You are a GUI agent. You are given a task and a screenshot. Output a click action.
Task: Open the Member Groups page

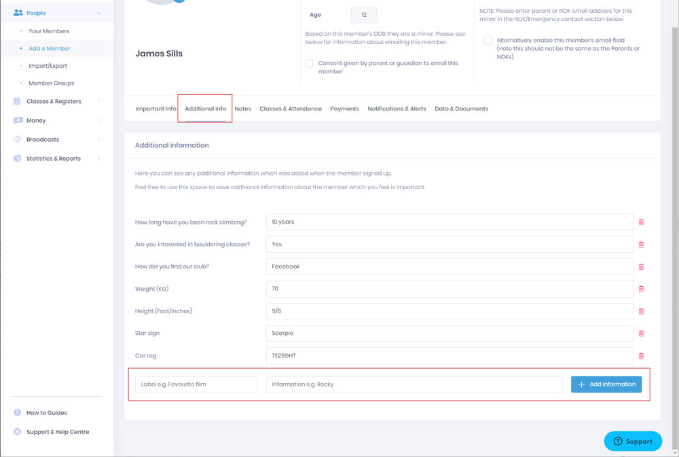51,83
